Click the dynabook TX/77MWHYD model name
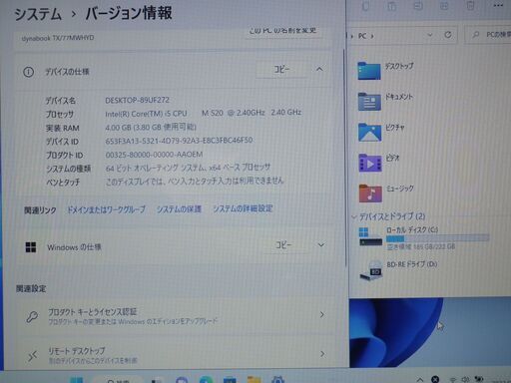511x383 pixels. tap(58, 38)
